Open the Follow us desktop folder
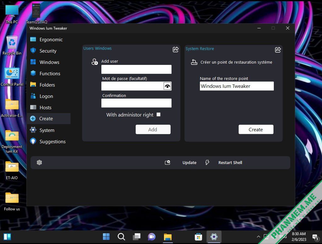This screenshot has height=244, width=322. click(12, 201)
